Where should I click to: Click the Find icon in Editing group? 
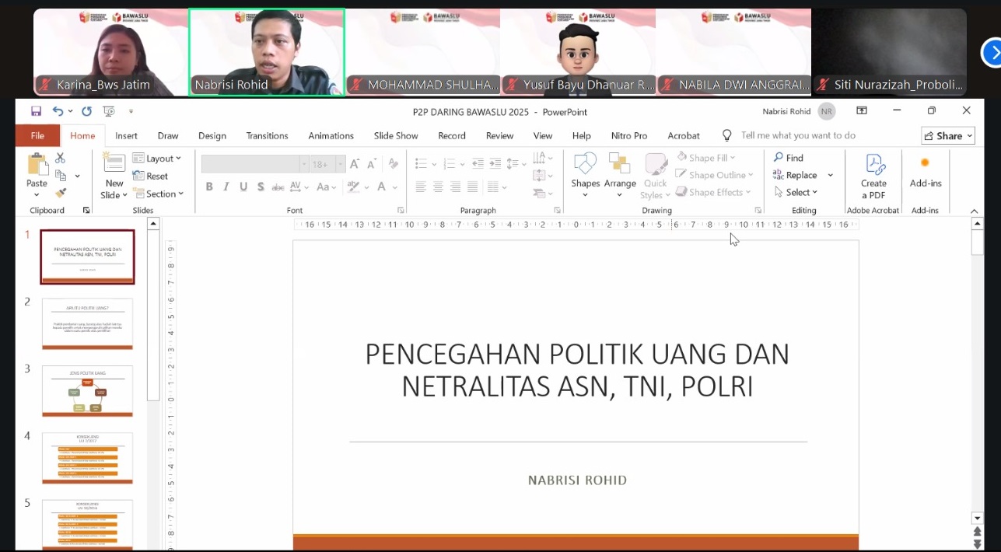787,157
